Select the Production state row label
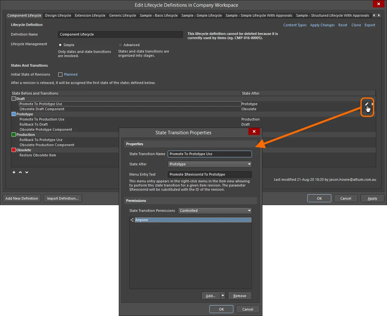Viewport: 387px width, 316px height. click(x=26, y=135)
